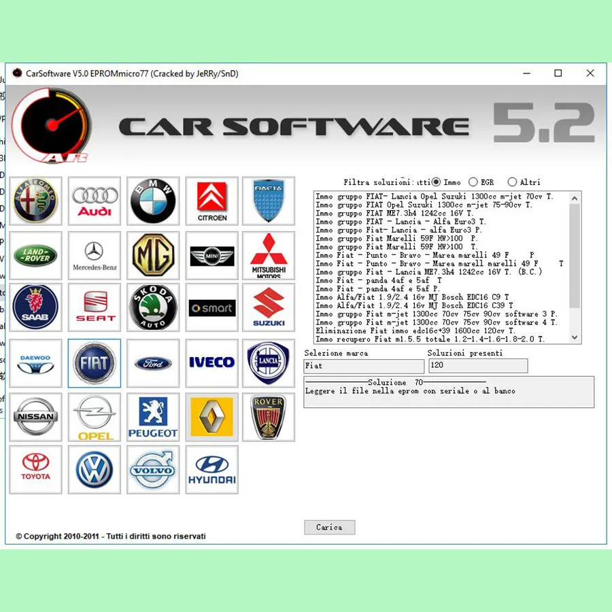Image resolution: width=612 pixels, height=612 pixels.
Task: Pick the Volvo brand logo
Action: tap(153, 470)
